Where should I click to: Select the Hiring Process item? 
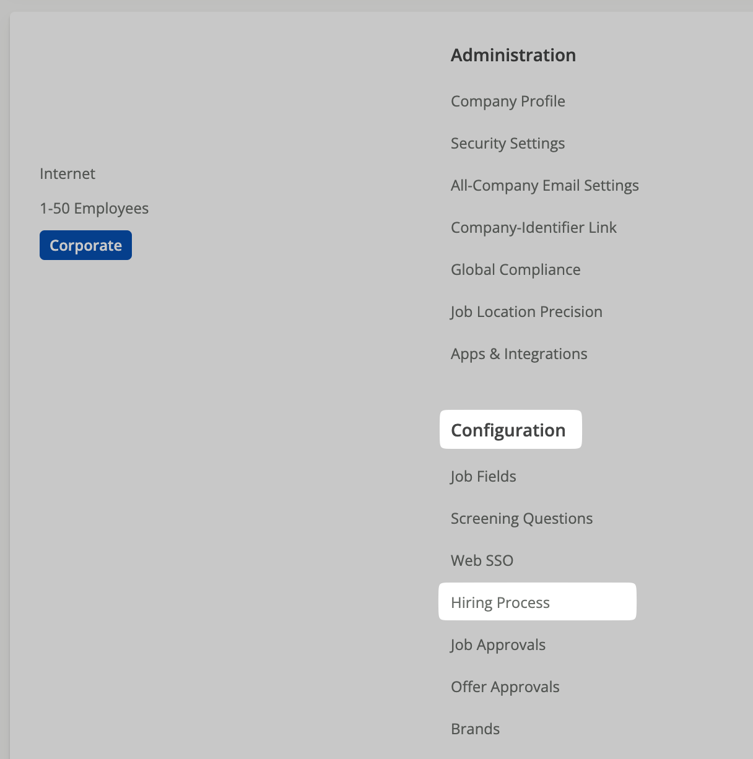click(538, 602)
